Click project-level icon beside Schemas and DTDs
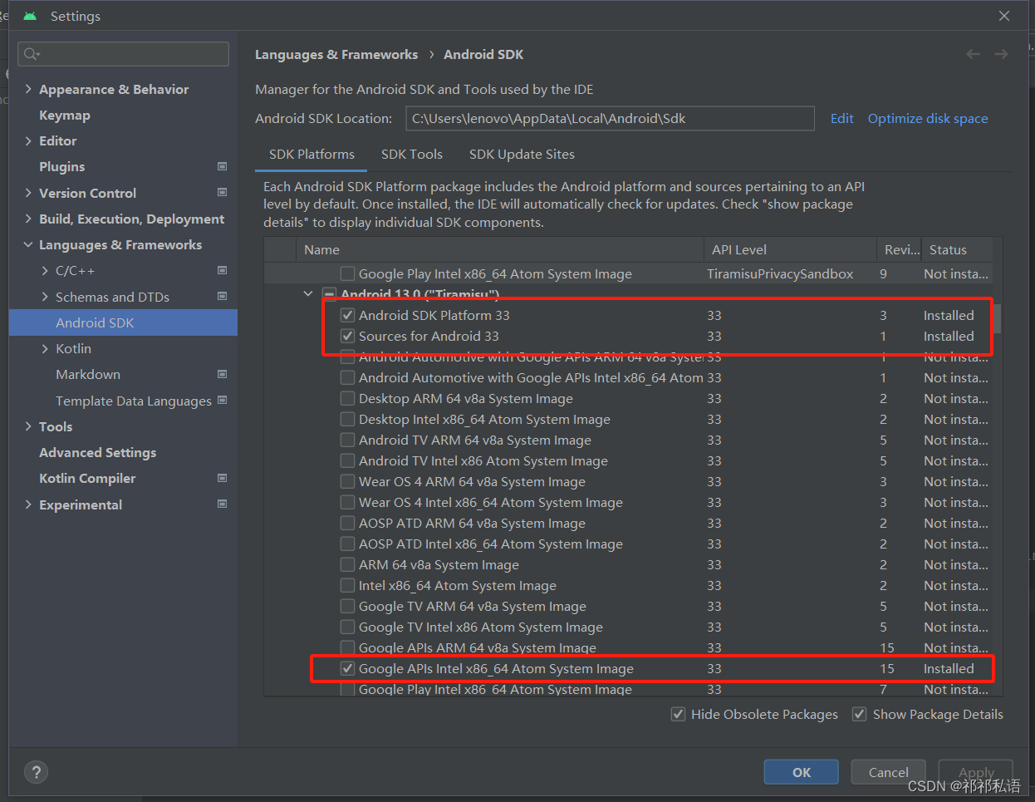 click(x=222, y=296)
